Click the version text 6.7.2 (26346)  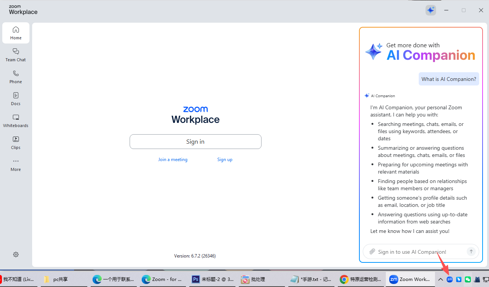[195, 256]
